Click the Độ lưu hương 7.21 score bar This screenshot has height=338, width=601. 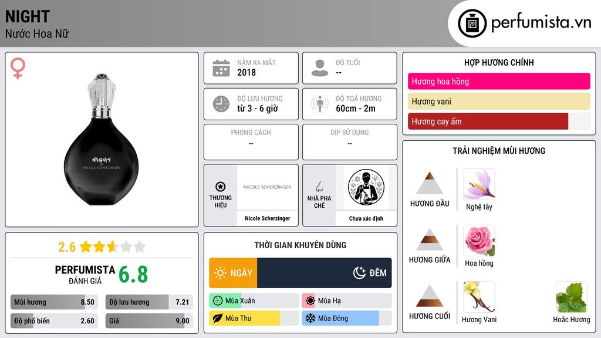tap(149, 302)
